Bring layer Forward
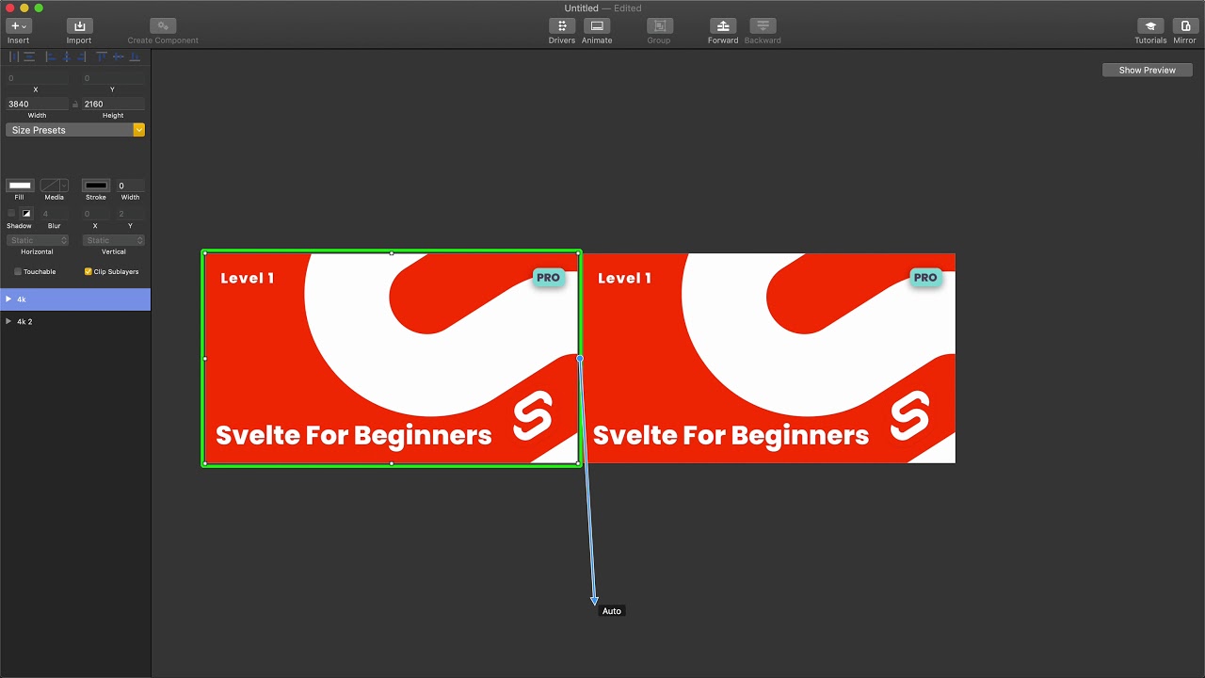 coord(723,26)
